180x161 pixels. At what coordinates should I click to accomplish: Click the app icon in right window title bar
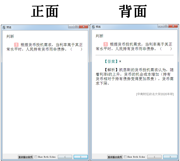pos(93,27)
